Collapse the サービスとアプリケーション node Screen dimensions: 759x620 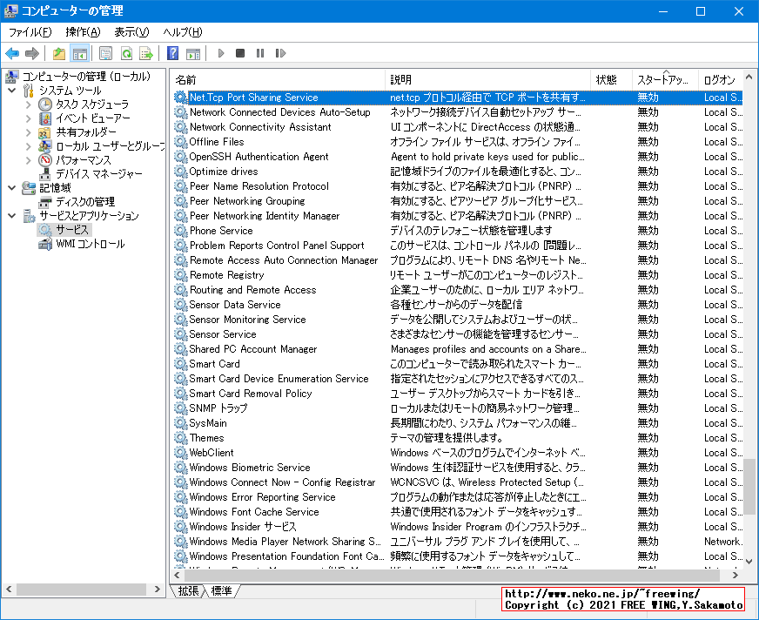(10, 215)
